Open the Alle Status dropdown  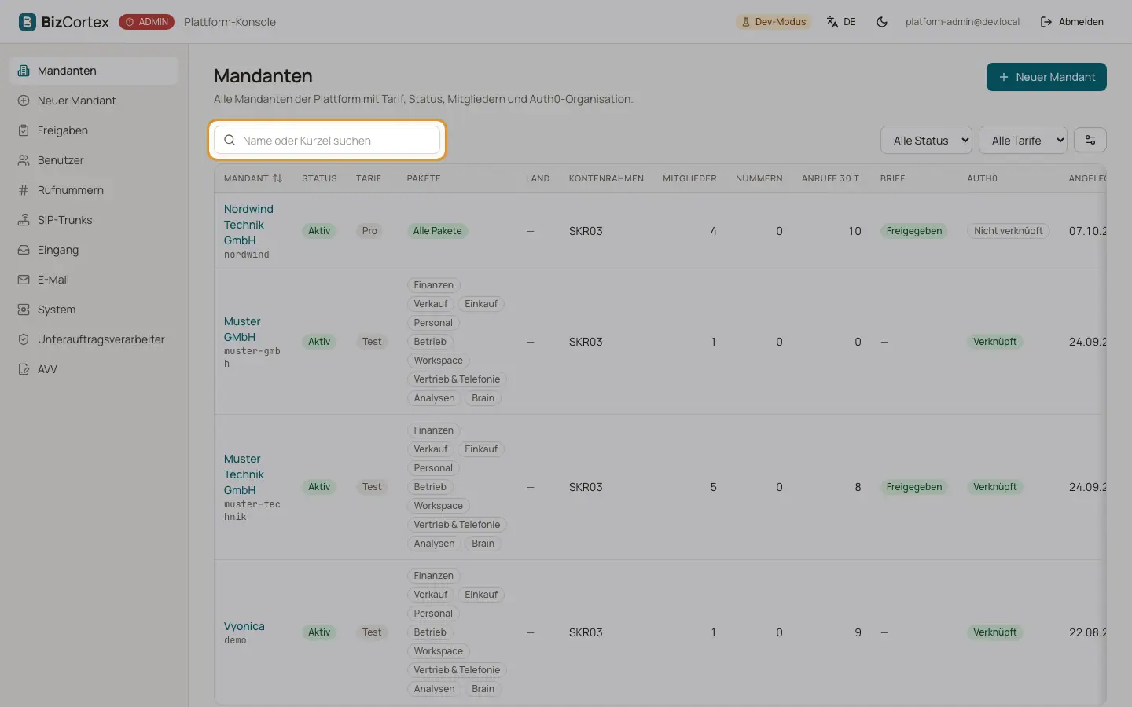(927, 140)
